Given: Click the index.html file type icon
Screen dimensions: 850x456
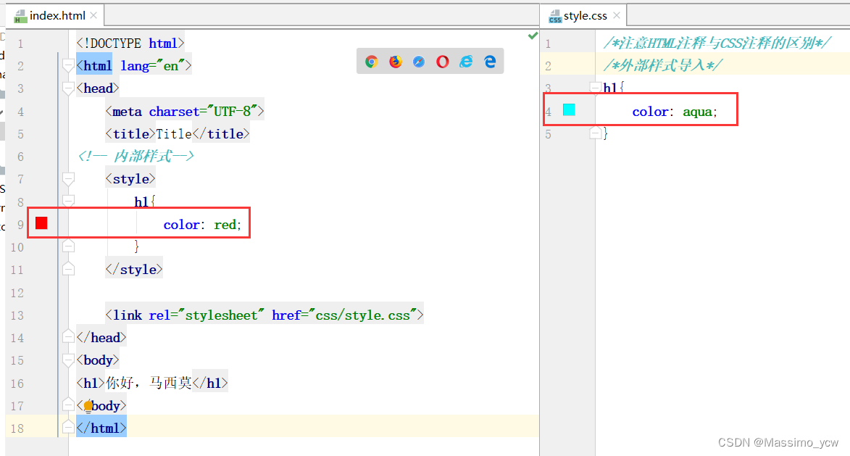Looking at the screenshot, I should pyautogui.click(x=20, y=16).
